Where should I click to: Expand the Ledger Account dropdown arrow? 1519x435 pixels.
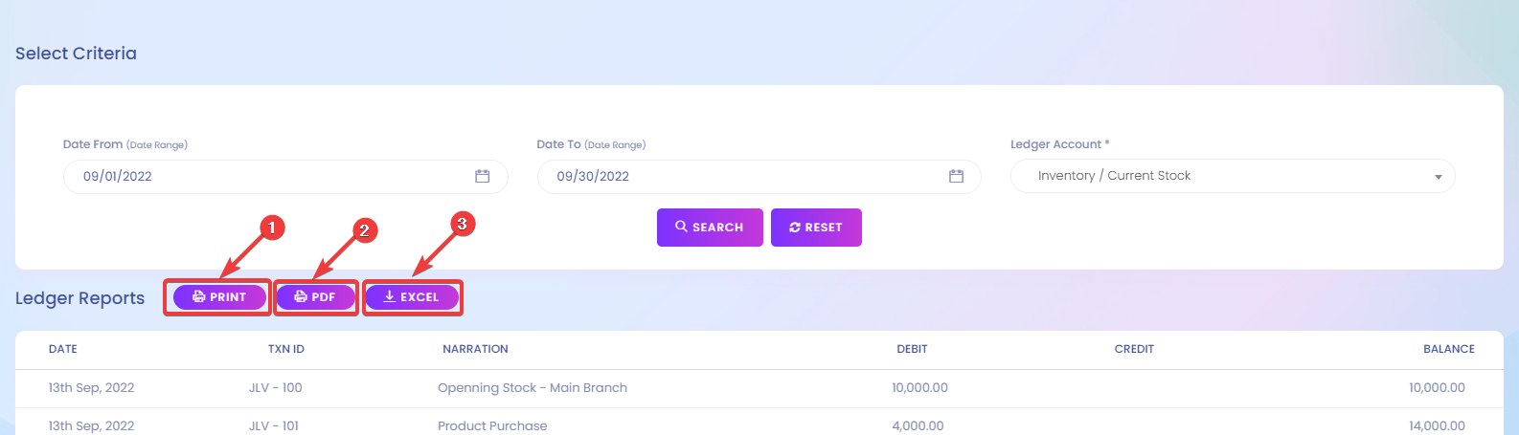tap(1438, 177)
